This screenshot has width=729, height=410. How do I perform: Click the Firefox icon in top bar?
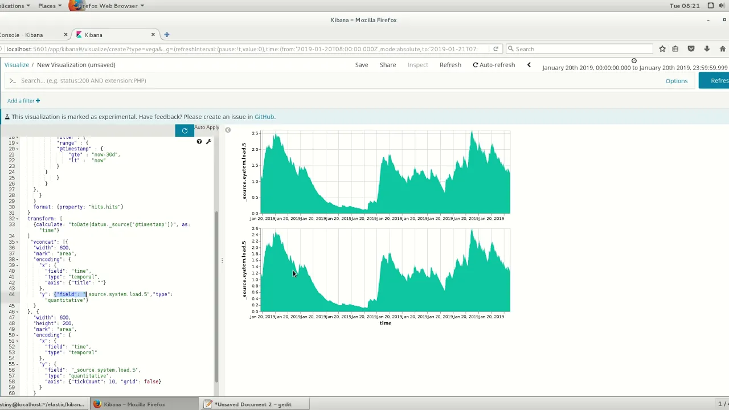pyautogui.click(x=75, y=6)
